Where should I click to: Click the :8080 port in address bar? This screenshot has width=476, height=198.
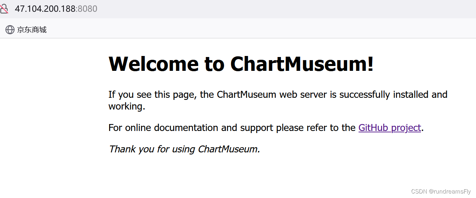[87, 9]
